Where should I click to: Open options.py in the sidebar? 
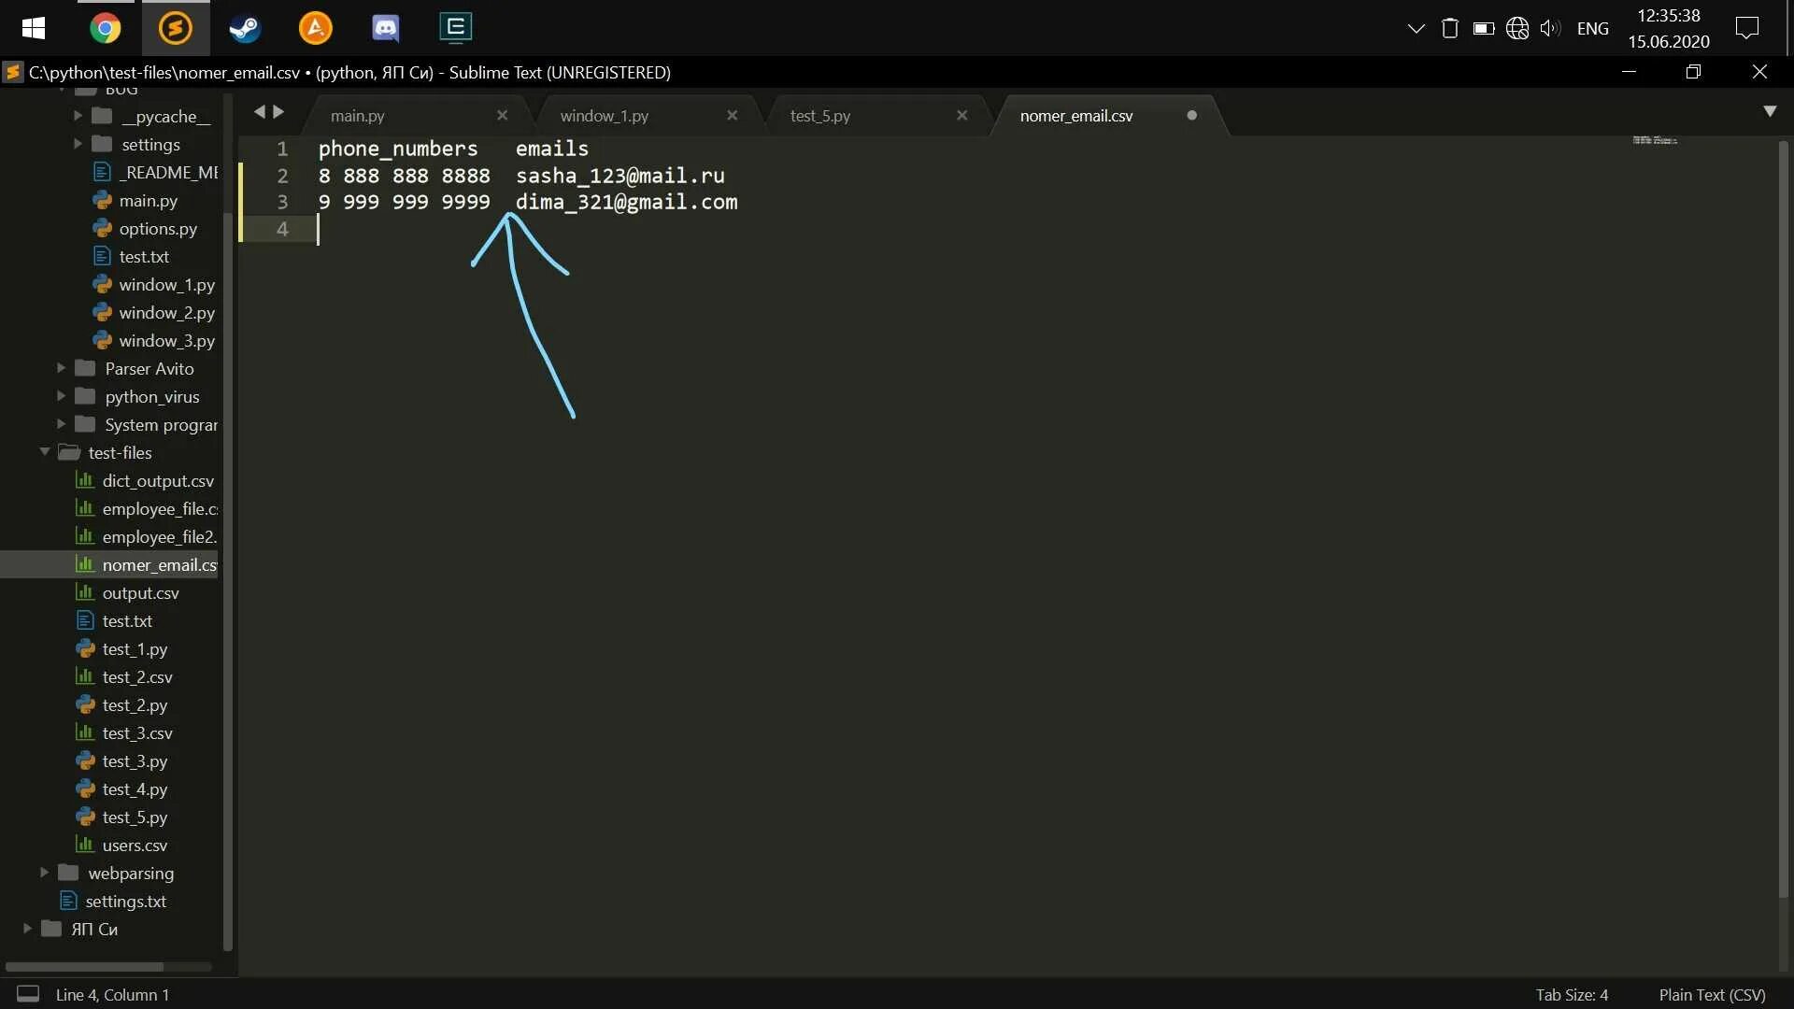(x=158, y=229)
